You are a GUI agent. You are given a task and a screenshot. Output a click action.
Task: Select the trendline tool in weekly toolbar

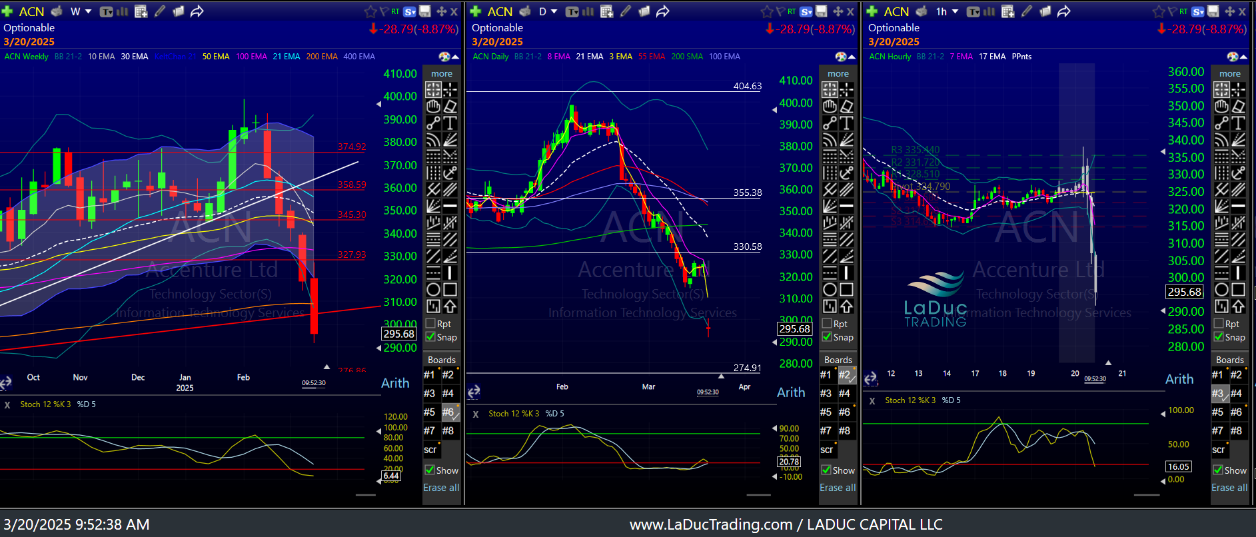pos(433,123)
